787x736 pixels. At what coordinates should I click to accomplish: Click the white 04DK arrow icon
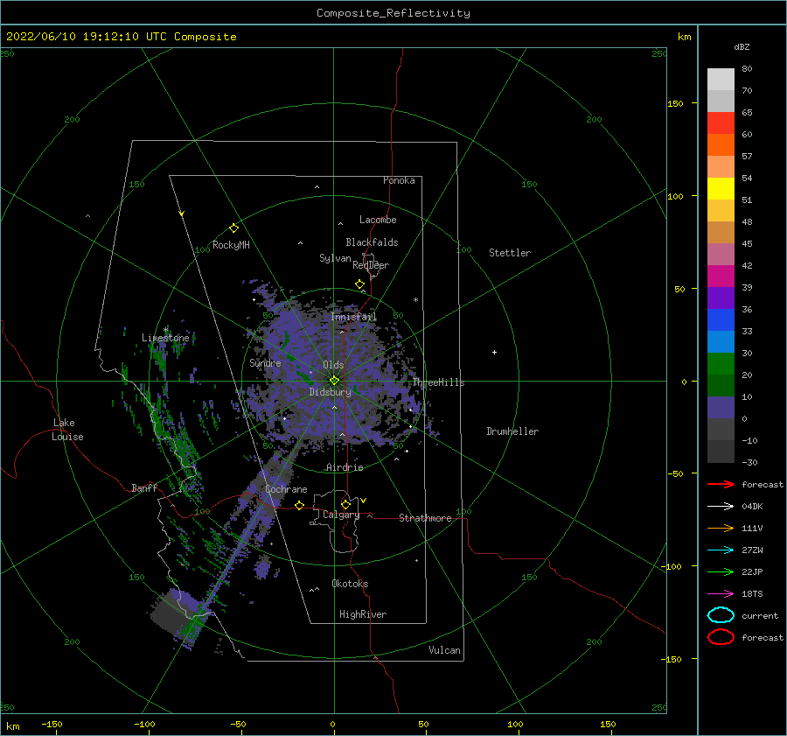click(721, 506)
